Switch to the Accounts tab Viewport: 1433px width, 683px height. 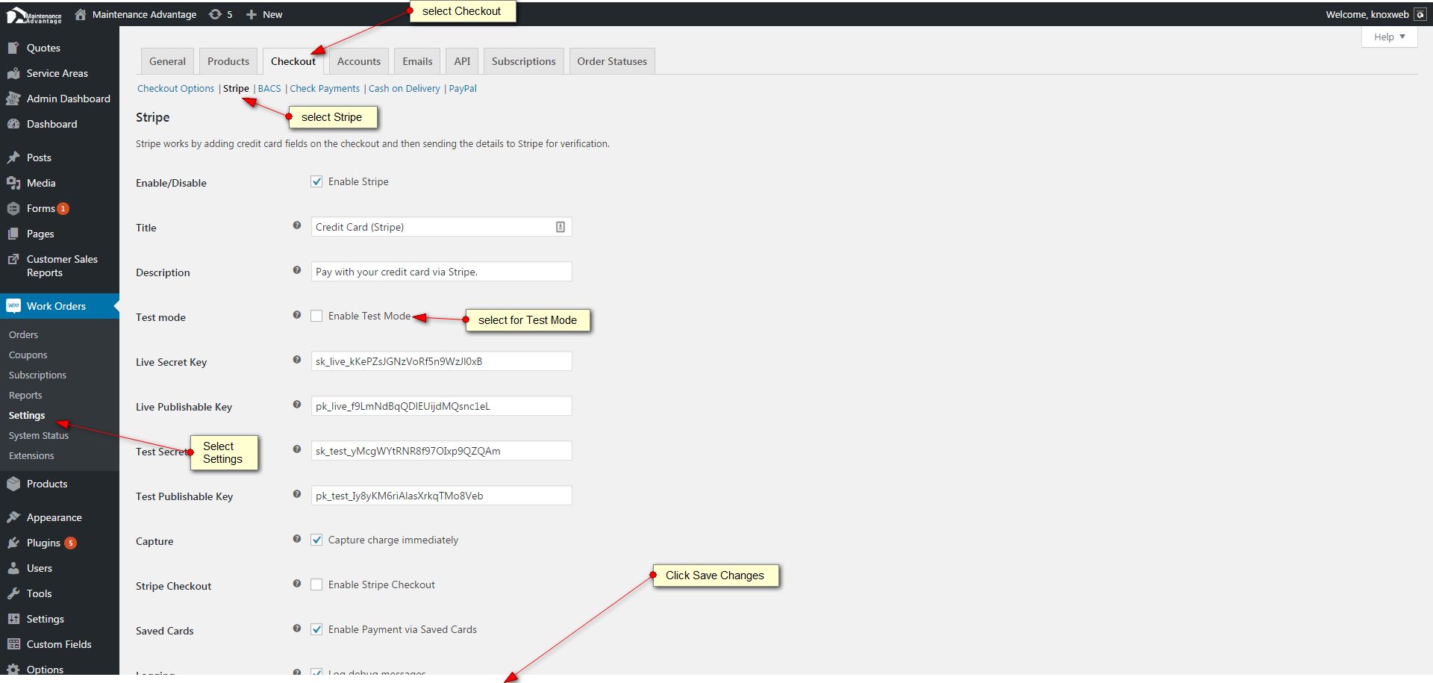pyautogui.click(x=359, y=61)
